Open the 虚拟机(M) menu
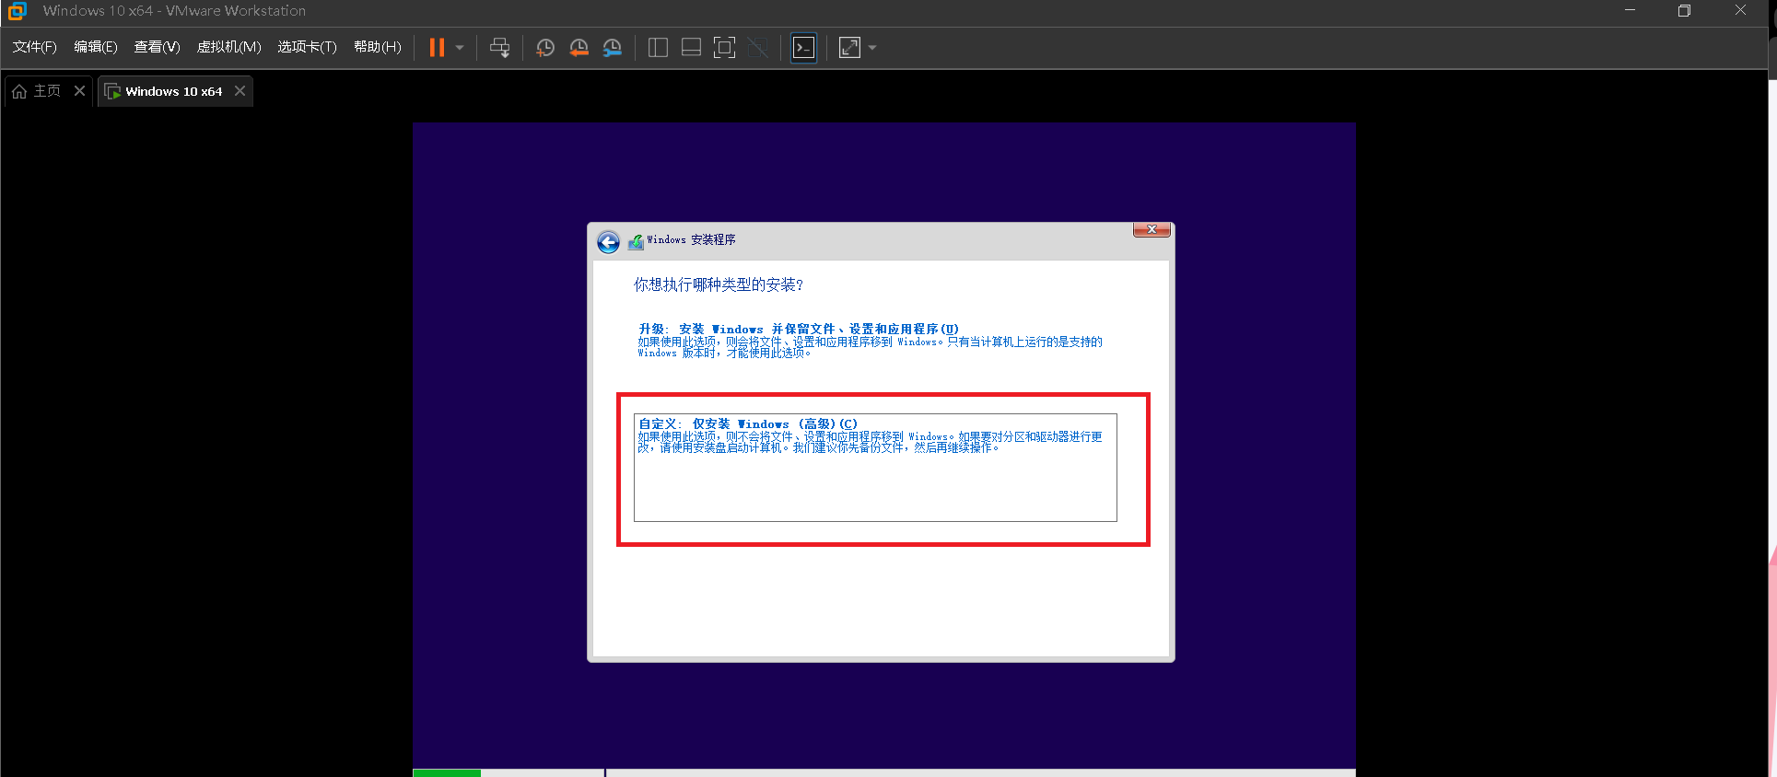1777x777 pixels. coord(229,47)
